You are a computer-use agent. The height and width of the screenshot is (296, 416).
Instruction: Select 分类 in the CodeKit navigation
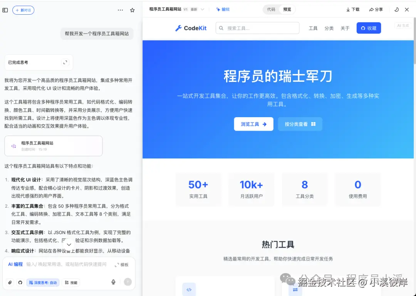pyautogui.click(x=329, y=28)
